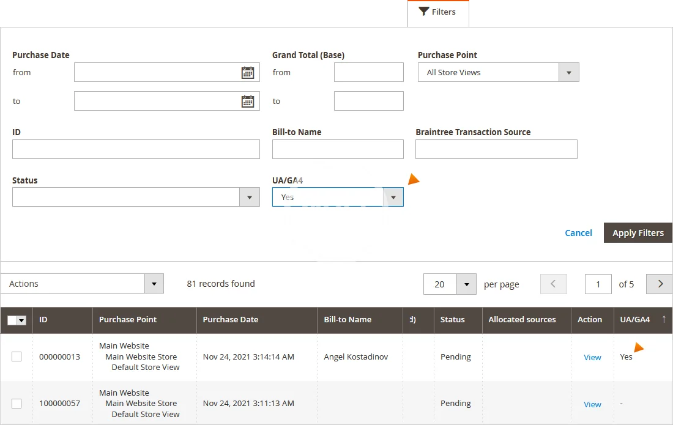View order 000000013 details
This screenshot has width=673, height=425.
click(x=592, y=358)
